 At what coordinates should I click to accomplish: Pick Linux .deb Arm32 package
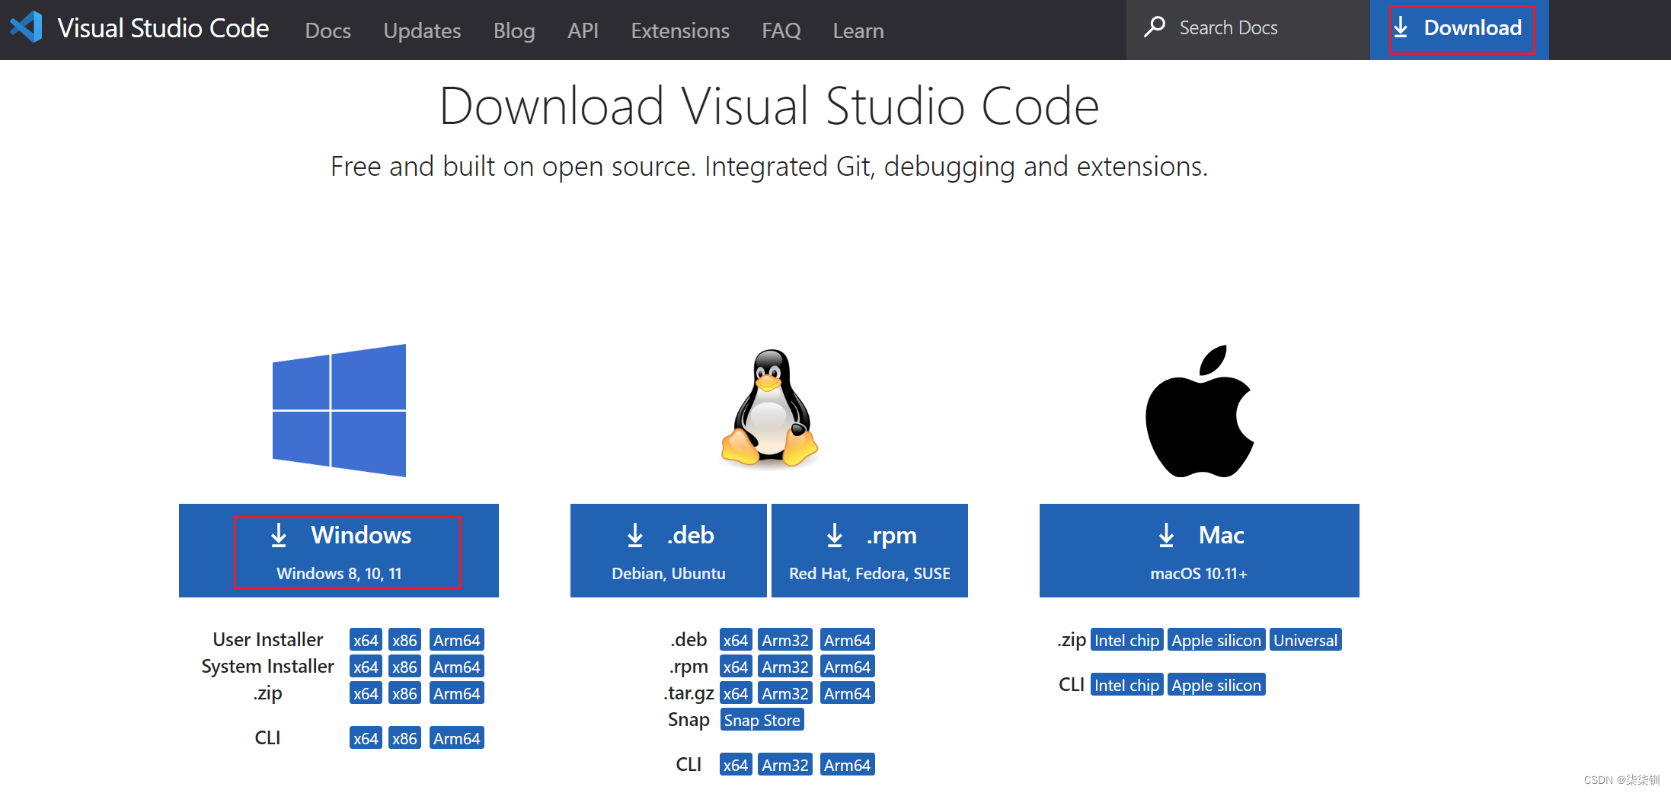click(785, 640)
